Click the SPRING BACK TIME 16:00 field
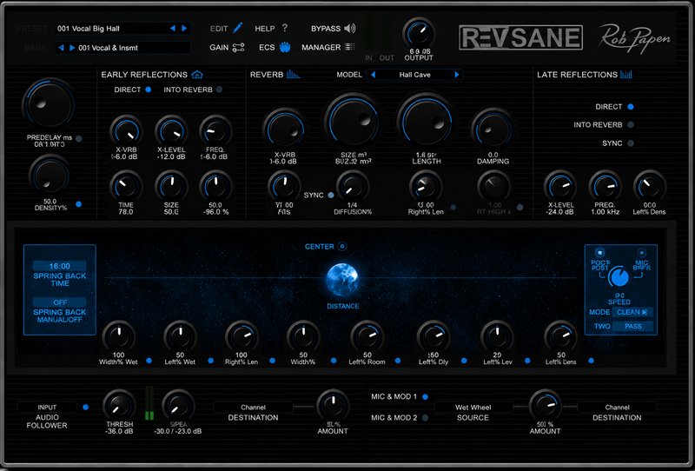This screenshot has height=471, width=695. [59, 266]
